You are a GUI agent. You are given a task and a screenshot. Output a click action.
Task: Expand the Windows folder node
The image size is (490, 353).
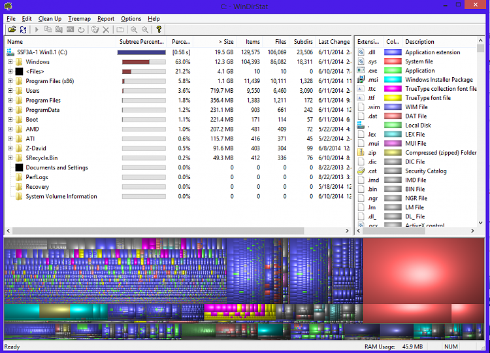[10, 61]
